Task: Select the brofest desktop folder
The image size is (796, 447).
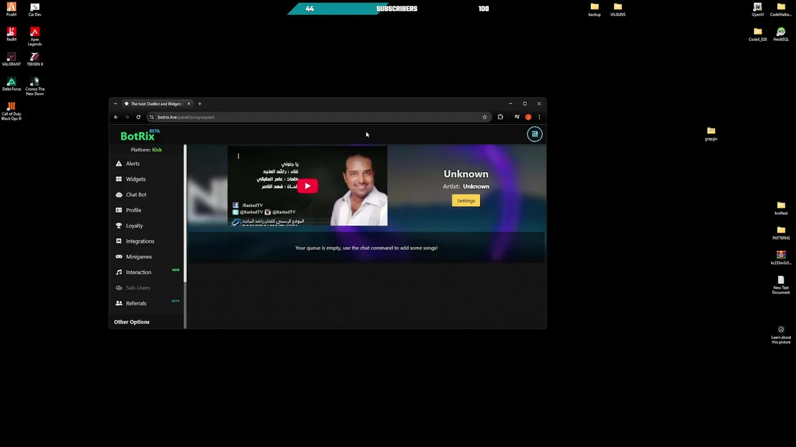Action: click(781, 209)
